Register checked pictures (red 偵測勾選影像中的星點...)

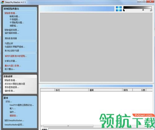[16, 56]
